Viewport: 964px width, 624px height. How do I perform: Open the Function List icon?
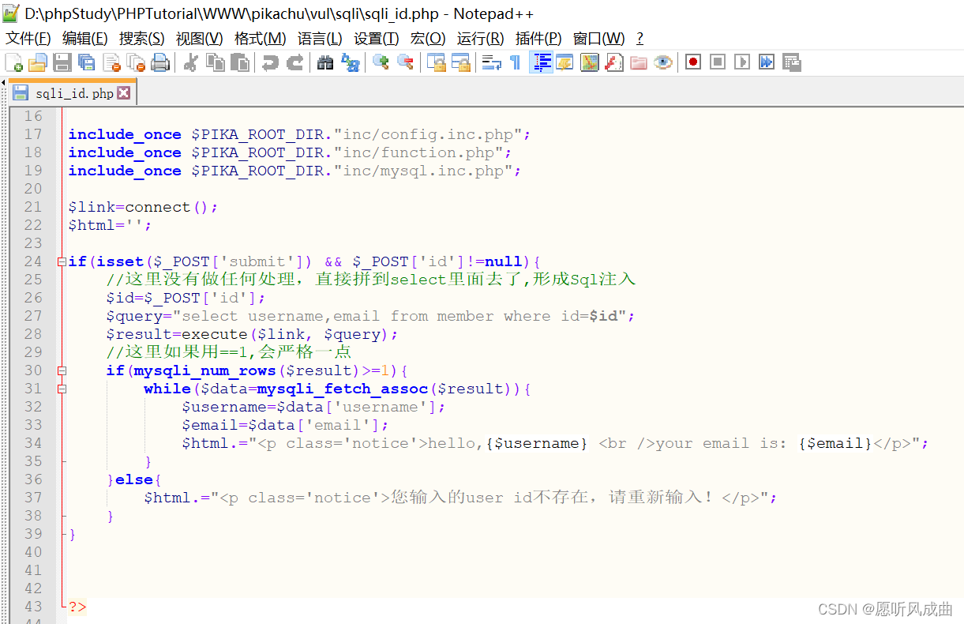point(614,62)
